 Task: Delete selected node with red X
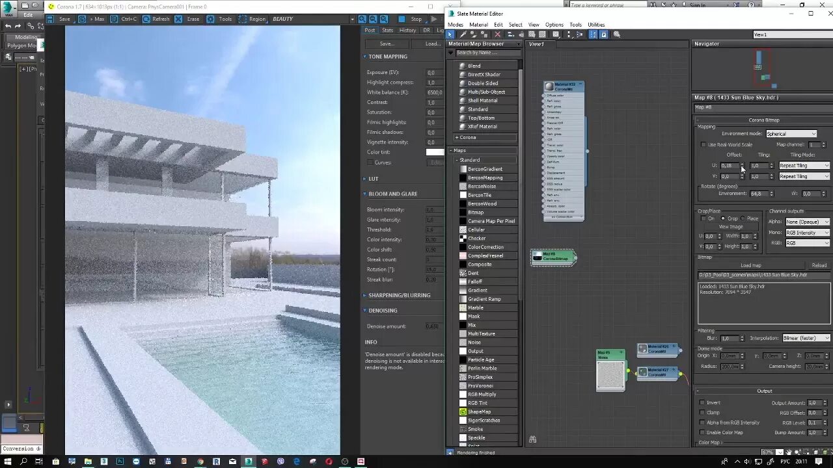[x=498, y=34]
